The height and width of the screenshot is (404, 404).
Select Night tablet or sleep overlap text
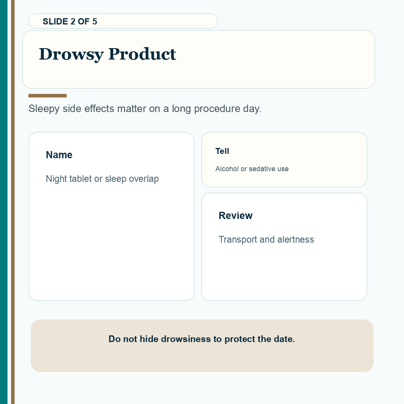(102, 179)
